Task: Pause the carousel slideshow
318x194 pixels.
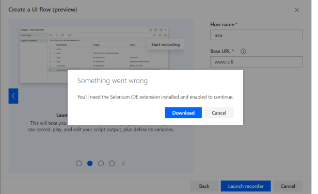Action: (123, 164)
